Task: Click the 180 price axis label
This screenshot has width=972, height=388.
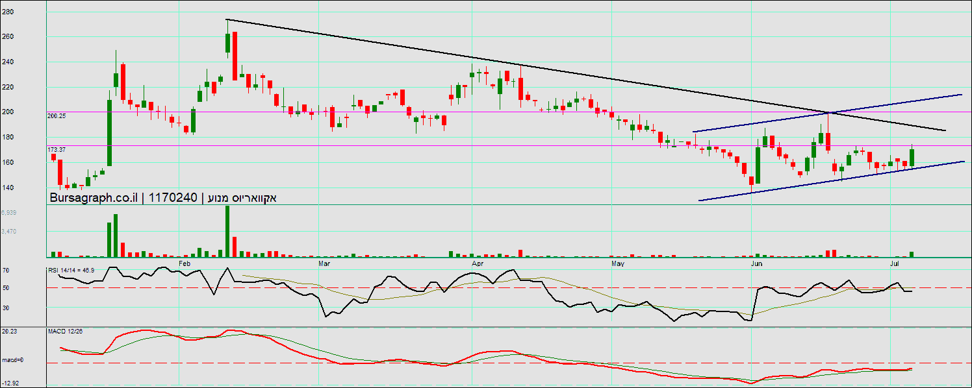Action: pyautogui.click(x=8, y=138)
